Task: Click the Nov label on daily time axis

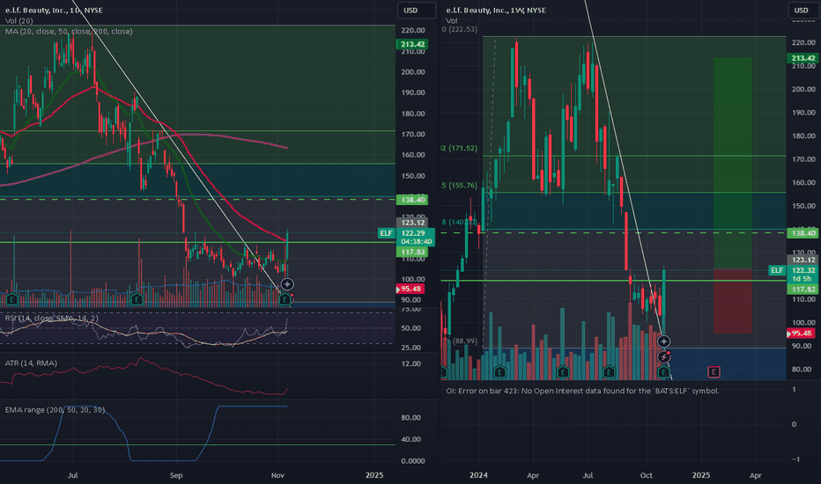Action: pos(278,475)
